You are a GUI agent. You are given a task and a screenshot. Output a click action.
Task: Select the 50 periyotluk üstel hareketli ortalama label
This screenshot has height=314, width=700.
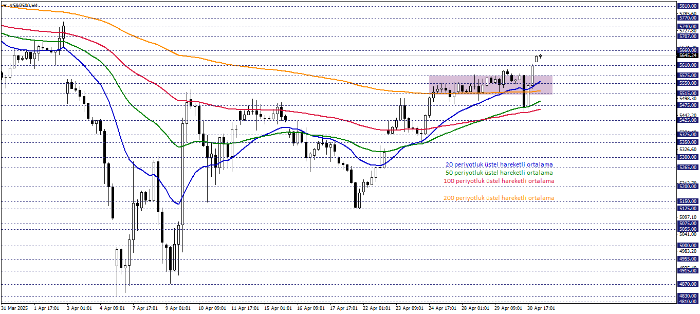(x=500, y=173)
